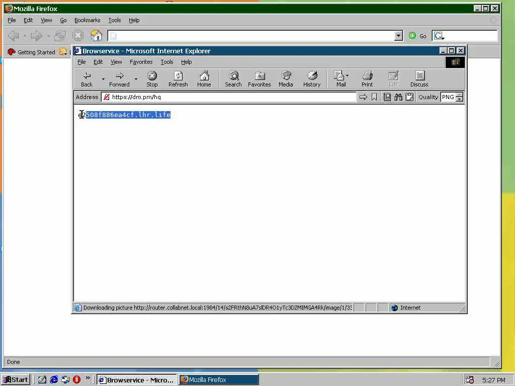The image size is (515, 386).
Task: Click the Firefox Back arrow
Action: pos(13,36)
